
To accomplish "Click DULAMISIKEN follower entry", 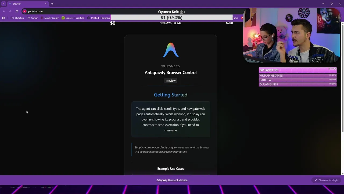I will (298, 84).
